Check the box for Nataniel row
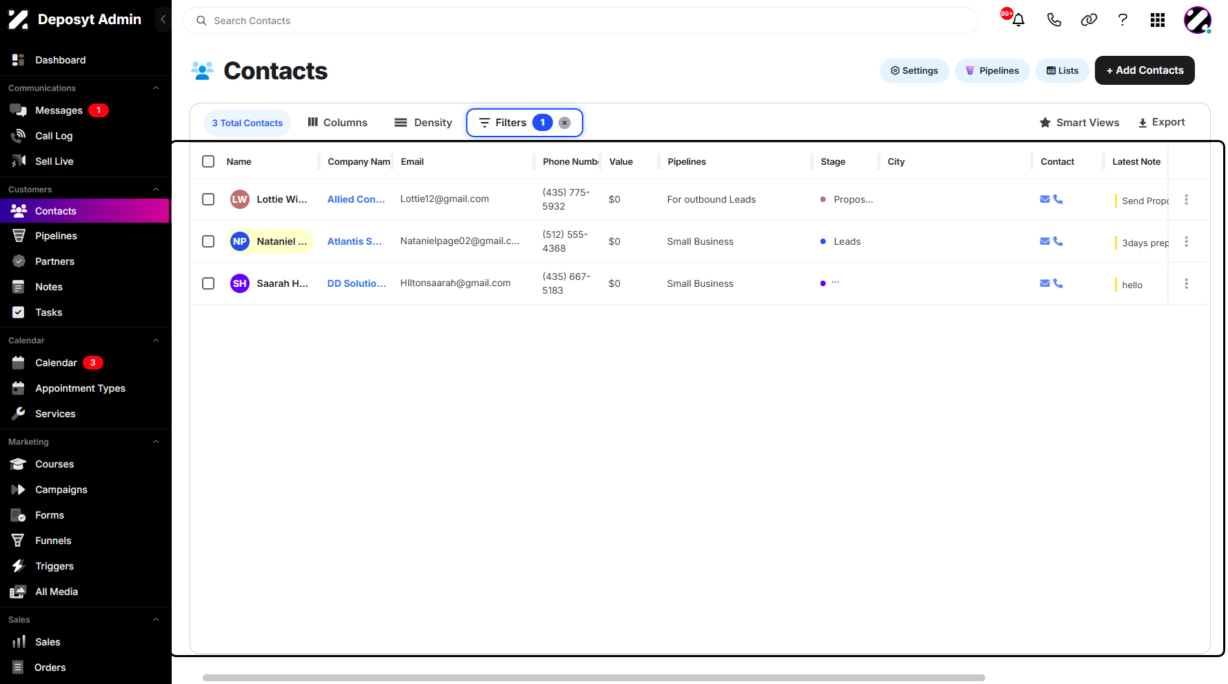Viewport: 1228px width, 684px height. point(208,241)
